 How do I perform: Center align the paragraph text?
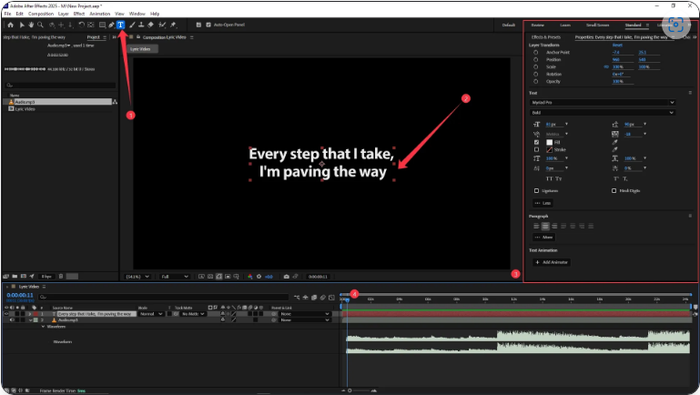tap(545, 227)
